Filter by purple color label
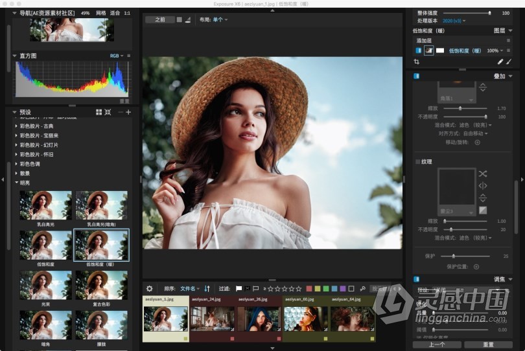The width and height of the screenshot is (525, 351). (x=342, y=288)
